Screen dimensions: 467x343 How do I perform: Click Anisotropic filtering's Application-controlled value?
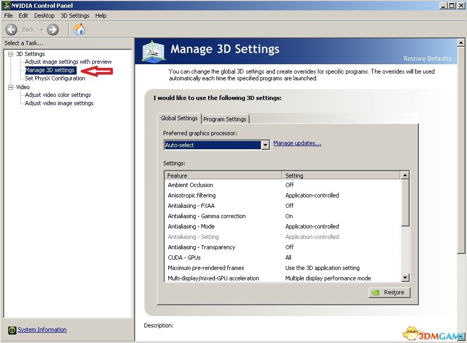[x=312, y=195]
